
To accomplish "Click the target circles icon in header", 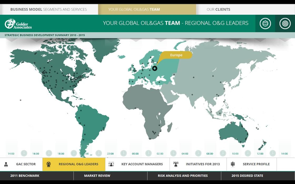I will (x=285, y=23).
